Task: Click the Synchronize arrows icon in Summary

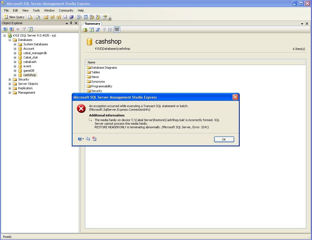Action: click(x=98, y=30)
